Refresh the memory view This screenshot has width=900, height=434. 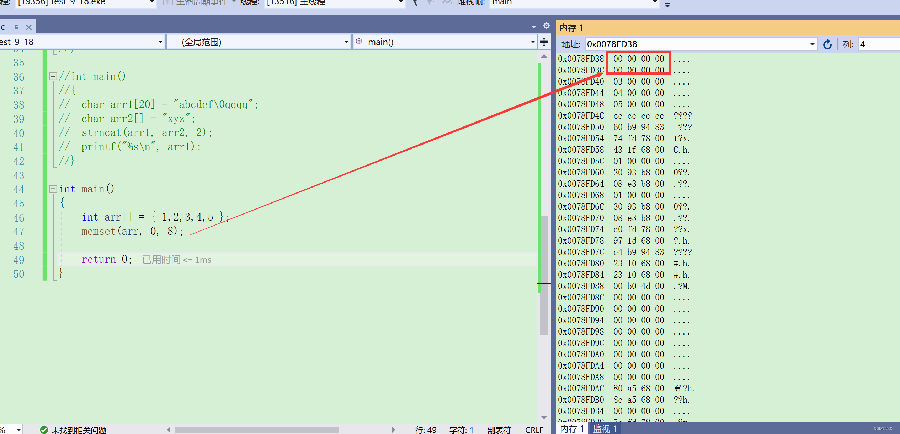coord(827,44)
